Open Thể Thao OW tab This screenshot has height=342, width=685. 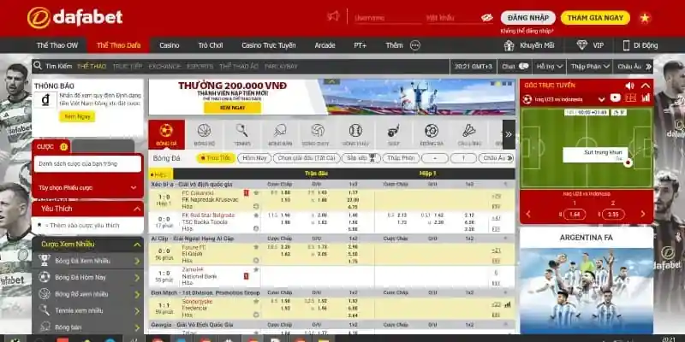tap(57, 45)
